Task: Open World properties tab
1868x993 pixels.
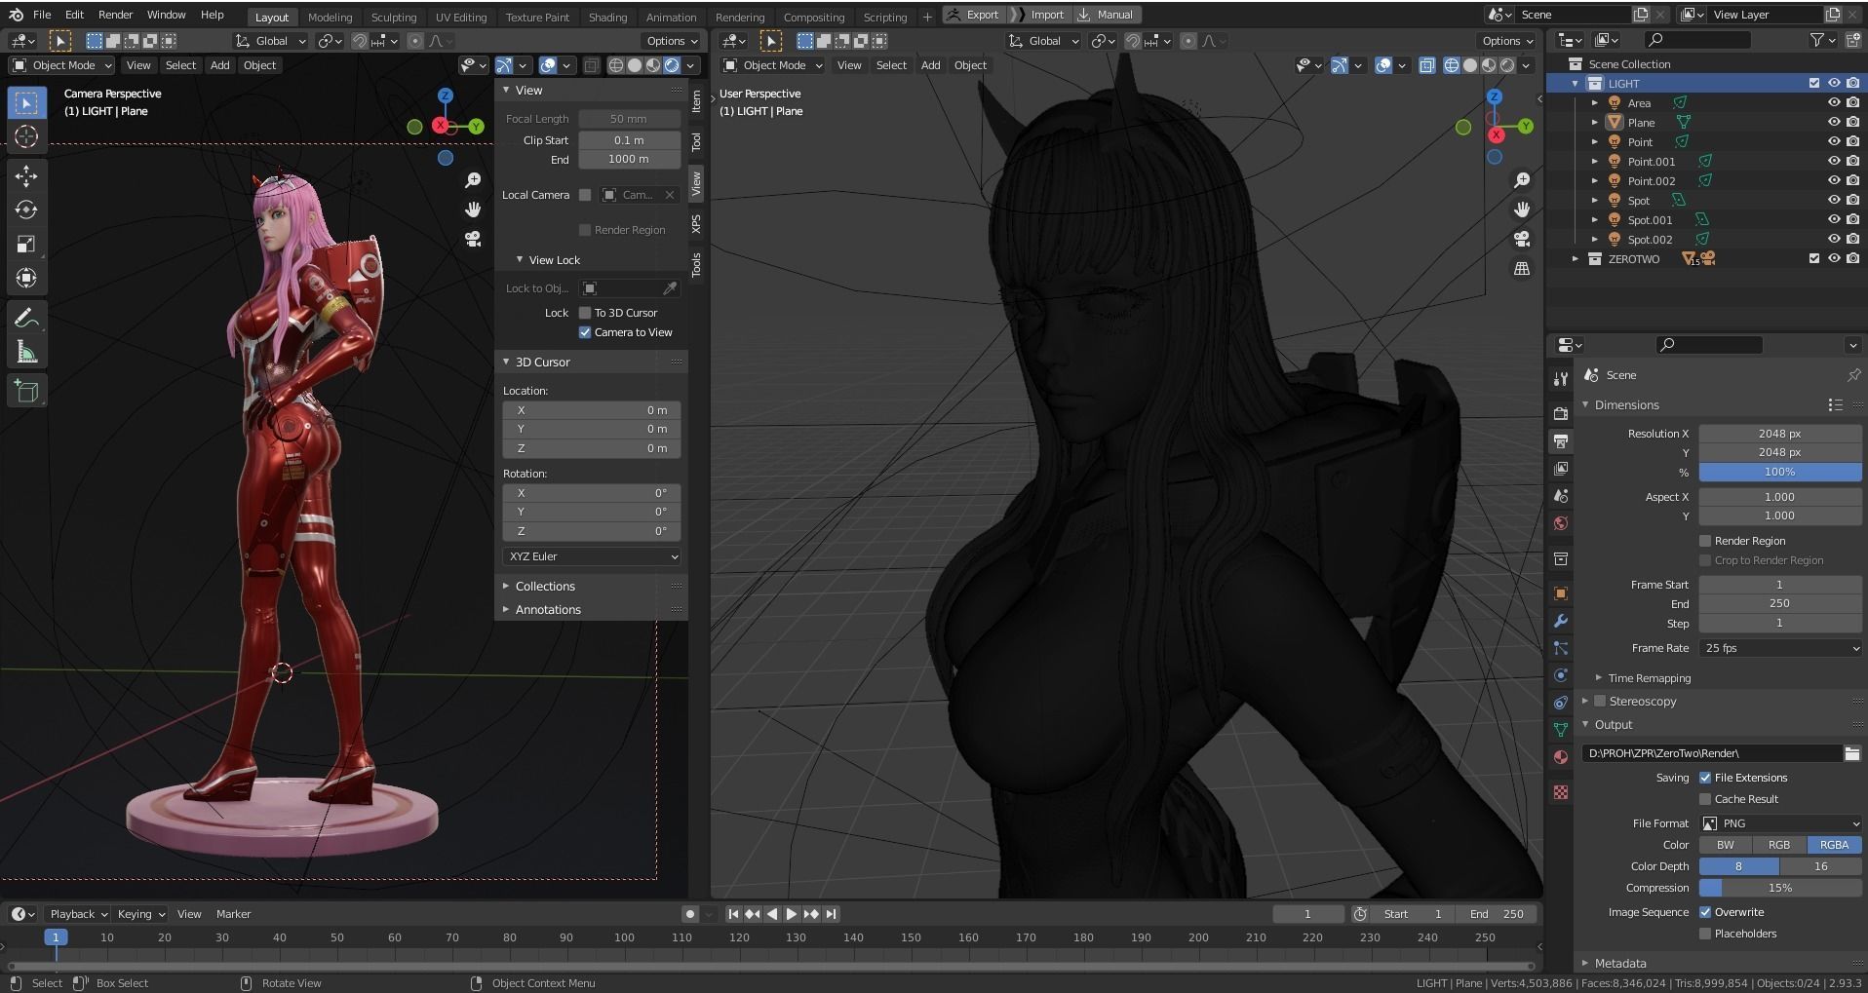Action: (1561, 523)
